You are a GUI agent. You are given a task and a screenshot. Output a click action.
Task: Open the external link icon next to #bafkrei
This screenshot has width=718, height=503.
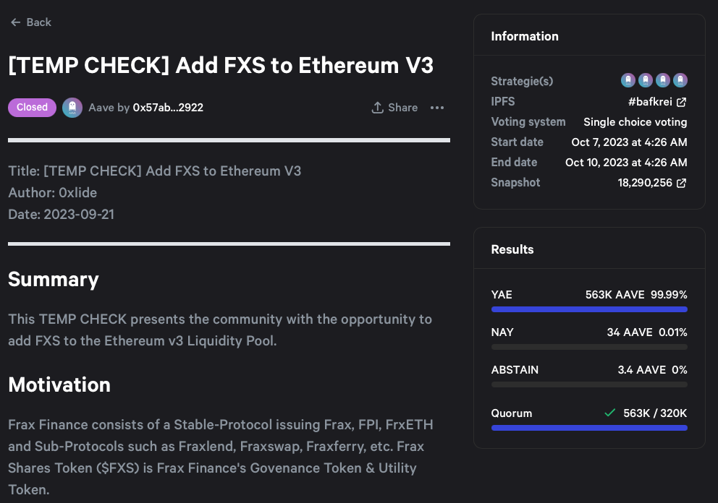(681, 102)
